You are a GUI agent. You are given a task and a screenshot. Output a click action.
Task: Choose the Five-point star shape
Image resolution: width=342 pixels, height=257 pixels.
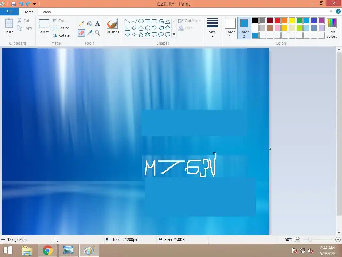tap(141, 34)
